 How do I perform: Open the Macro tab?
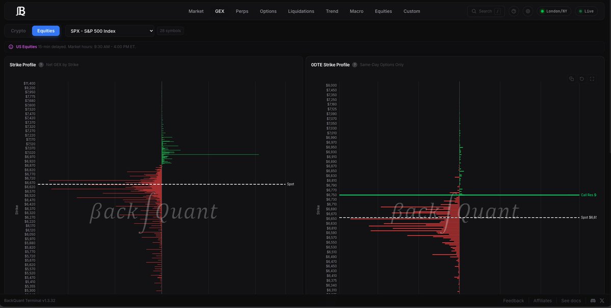357,11
